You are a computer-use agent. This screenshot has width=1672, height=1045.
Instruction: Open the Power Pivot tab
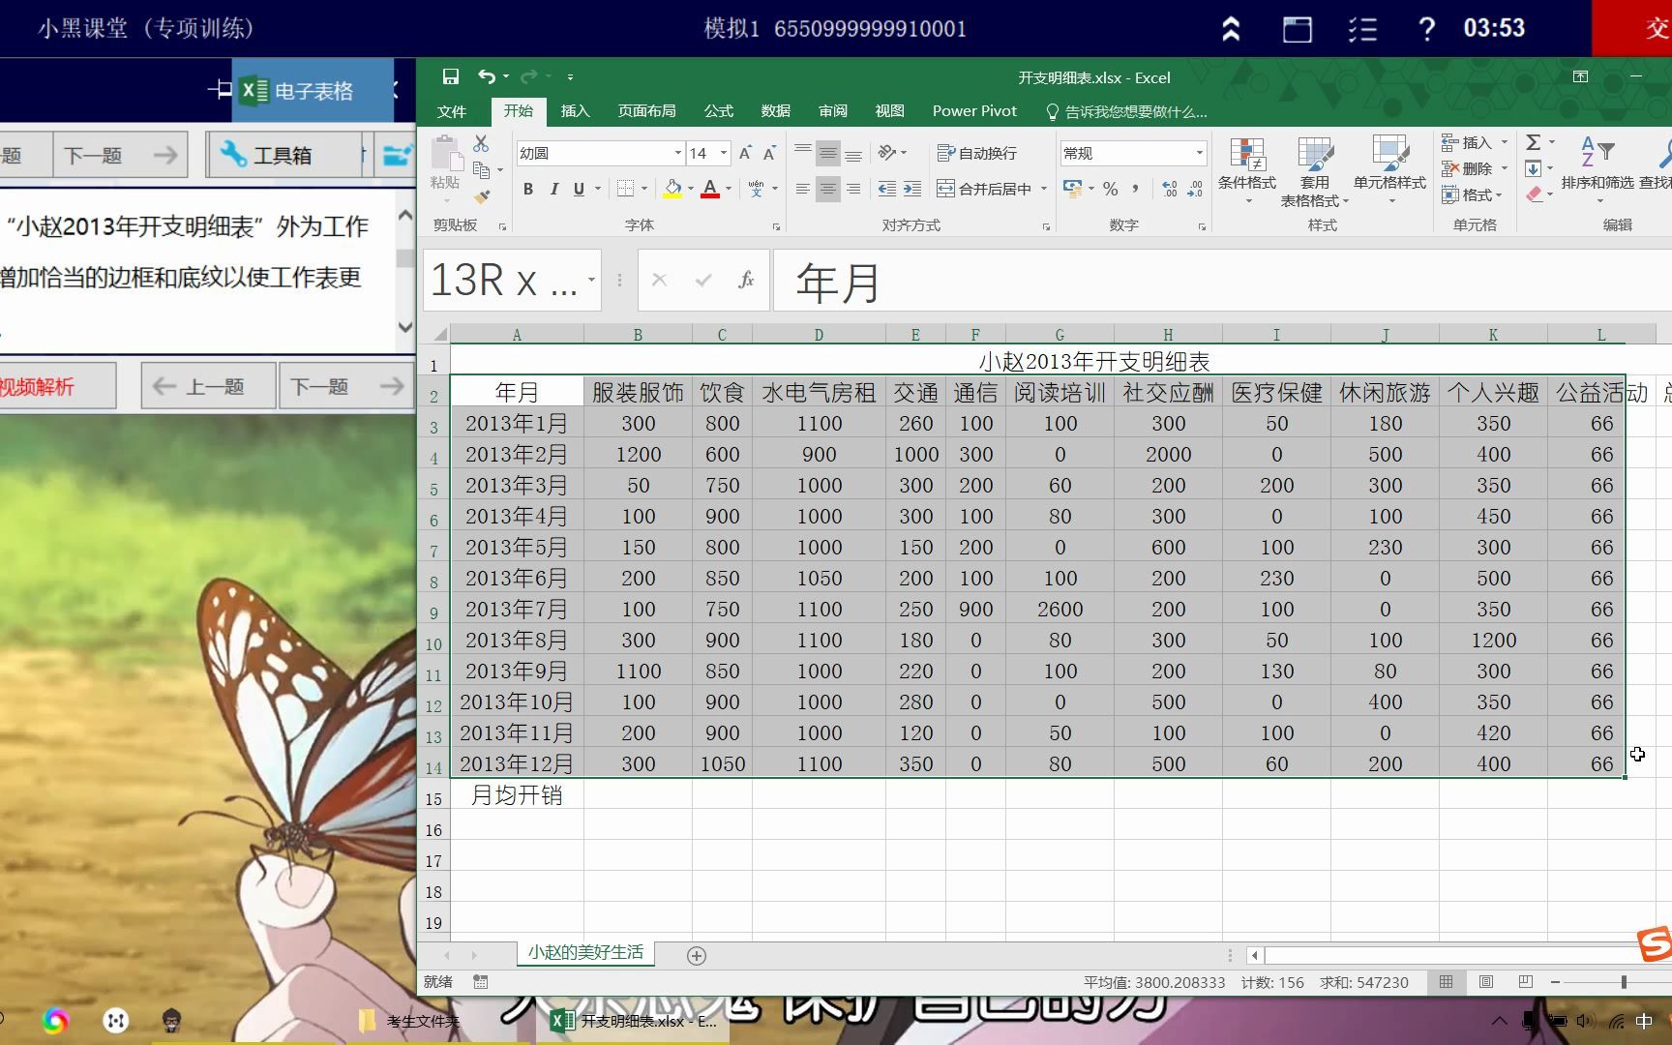click(x=973, y=110)
